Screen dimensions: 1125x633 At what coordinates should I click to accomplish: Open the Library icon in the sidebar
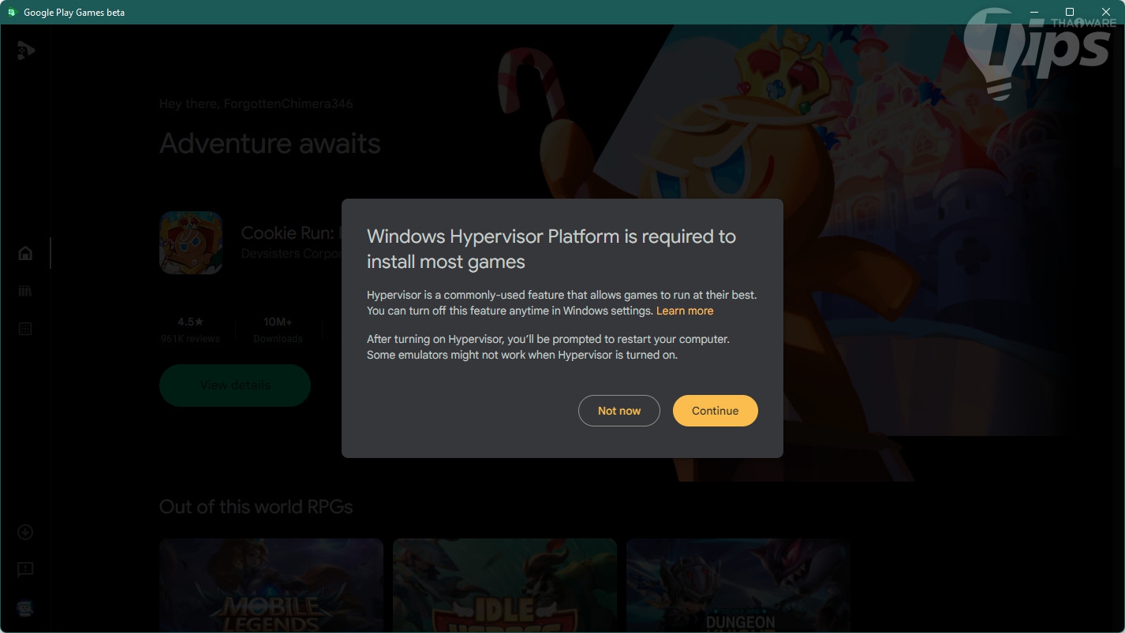[x=25, y=291]
